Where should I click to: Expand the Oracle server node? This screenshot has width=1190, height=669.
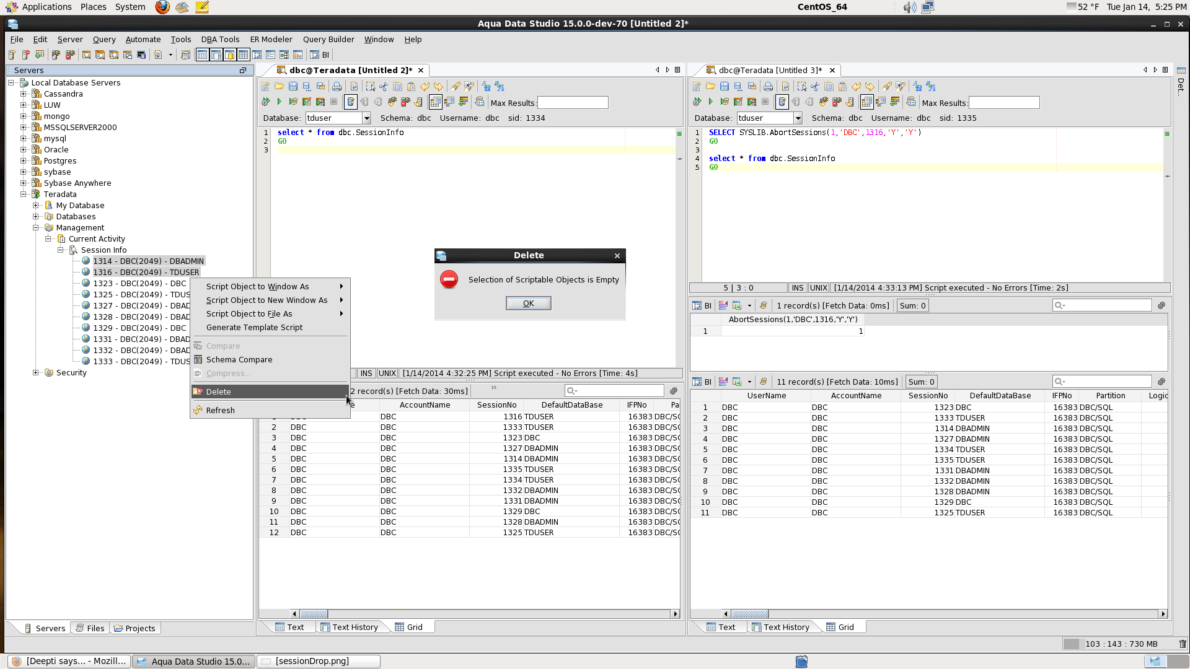pyautogui.click(x=24, y=150)
